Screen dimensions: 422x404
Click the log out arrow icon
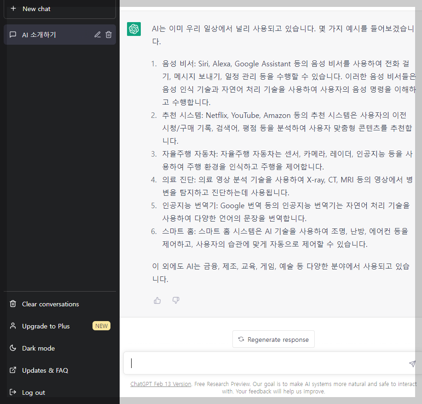[13, 392]
